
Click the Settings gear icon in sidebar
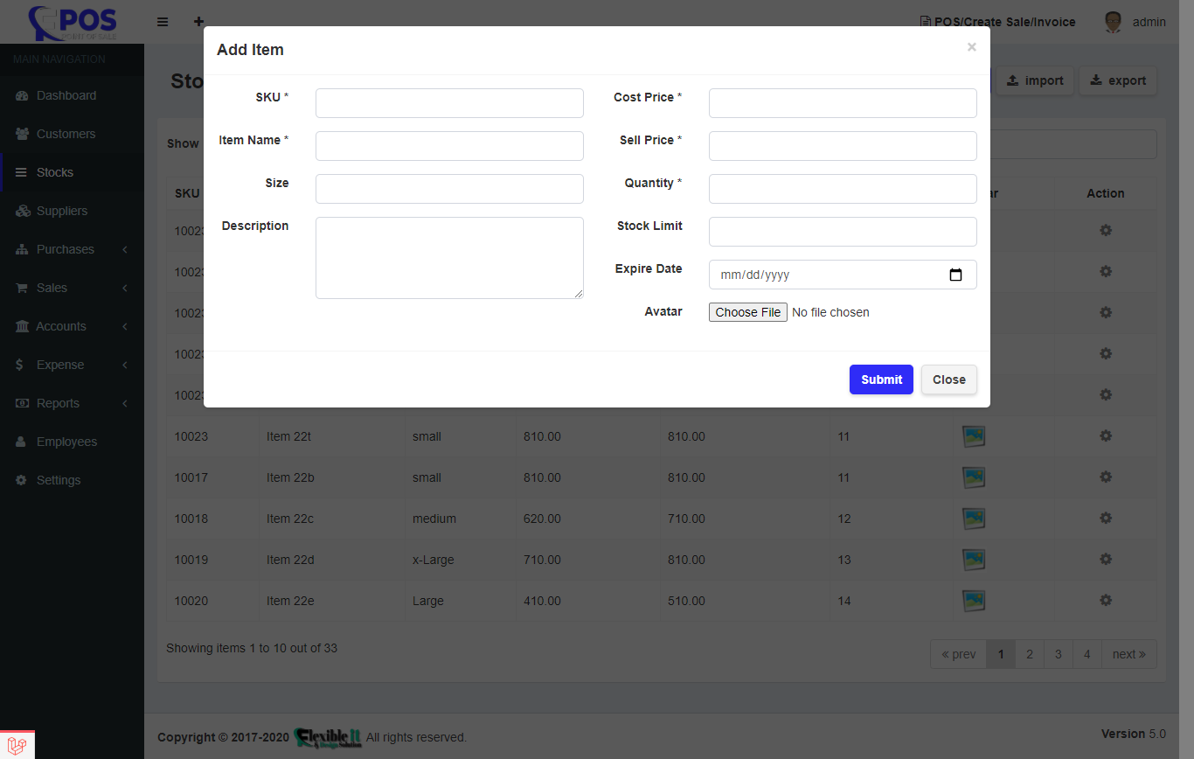click(22, 480)
